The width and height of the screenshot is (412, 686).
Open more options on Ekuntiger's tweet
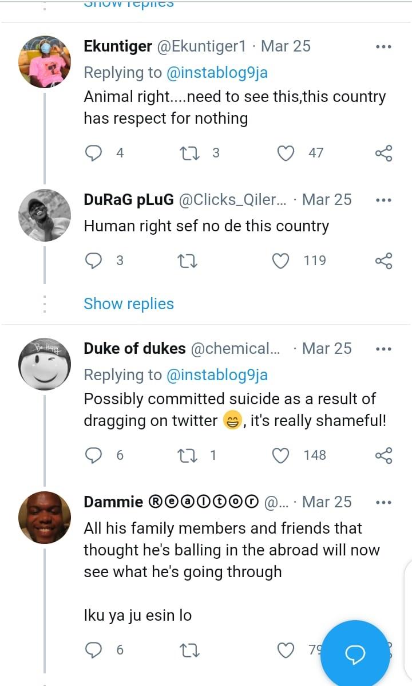[383, 47]
